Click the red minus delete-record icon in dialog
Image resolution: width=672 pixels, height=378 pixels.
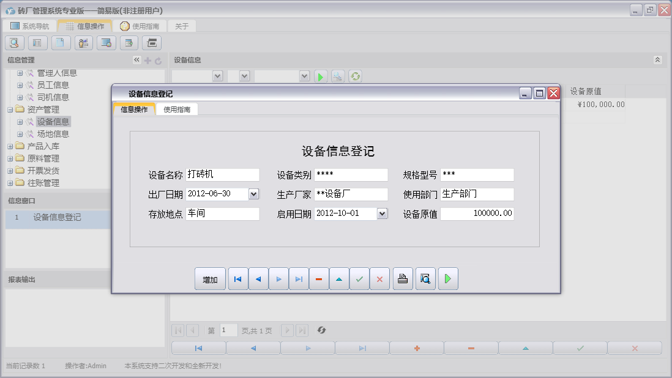click(x=319, y=279)
